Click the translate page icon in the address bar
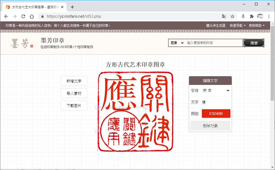 [224, 16]
